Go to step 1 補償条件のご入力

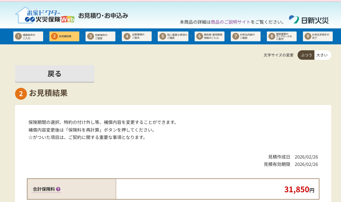28,36
